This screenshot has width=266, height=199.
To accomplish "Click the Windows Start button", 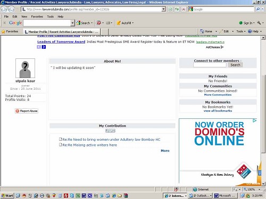I will [7, 195].
